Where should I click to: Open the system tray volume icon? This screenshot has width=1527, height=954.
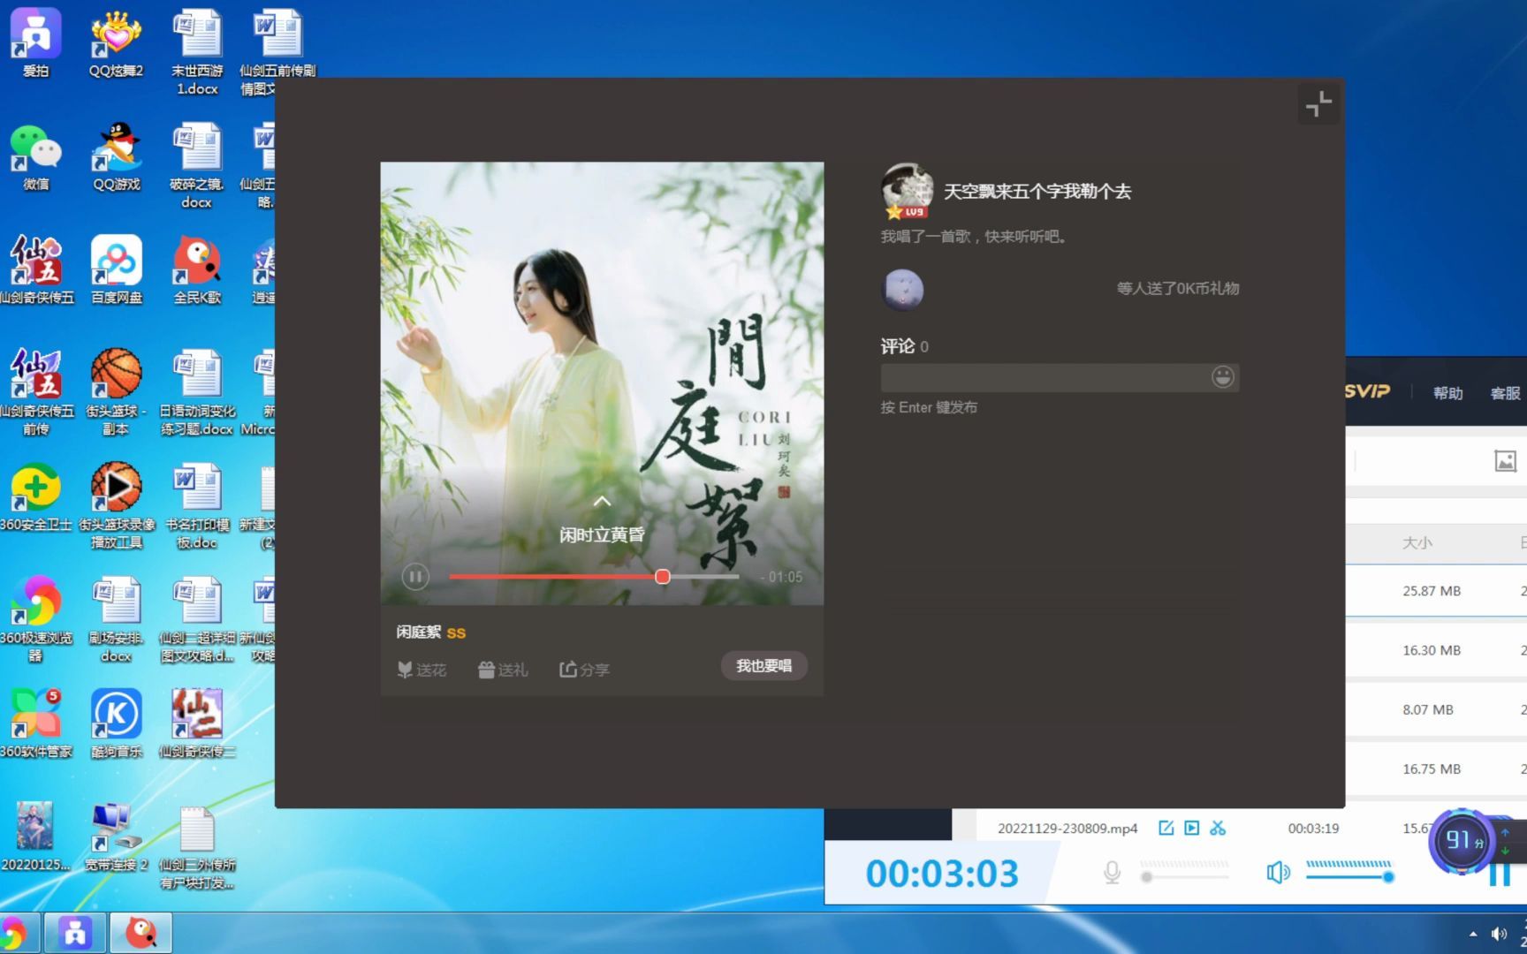(1499, 934)
